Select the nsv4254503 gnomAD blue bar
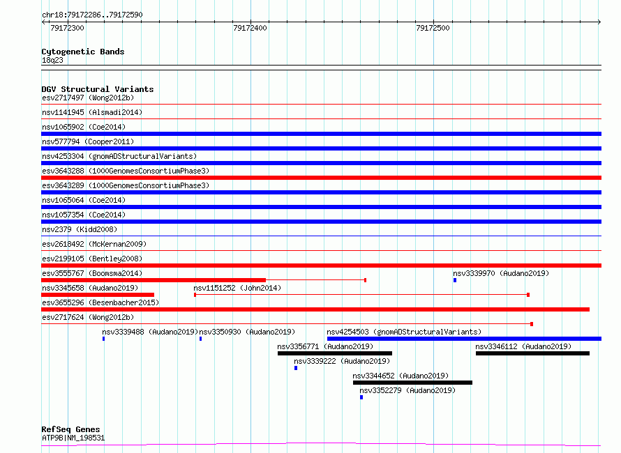Image resolution: width=621 pixels, height=453 pixels. [464, 339]
